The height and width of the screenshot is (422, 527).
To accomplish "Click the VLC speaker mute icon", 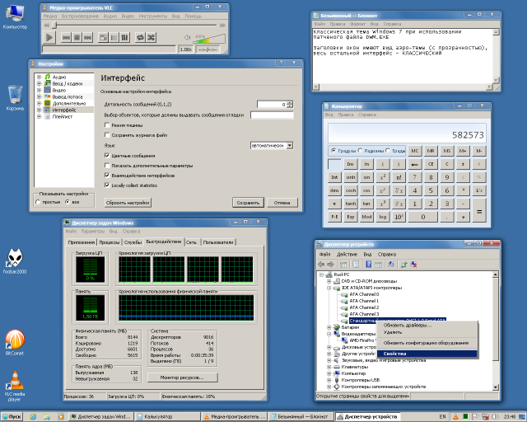I will pyautogui.click(x=189, y=37).
